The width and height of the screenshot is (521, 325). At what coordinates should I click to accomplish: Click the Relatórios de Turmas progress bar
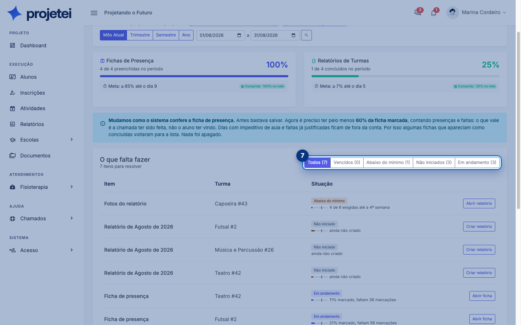point(405,76)
